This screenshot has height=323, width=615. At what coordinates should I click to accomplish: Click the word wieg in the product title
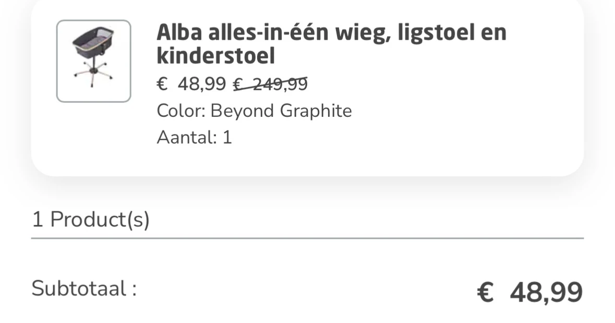(x=360, y=32)
